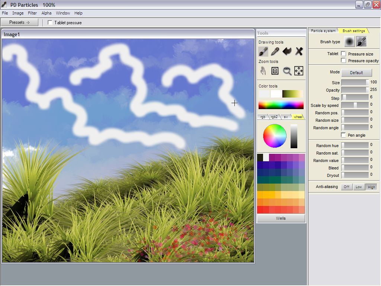Image resolution: width=381 pixels, height=286 pixels.
Task: Click the 100% magnifier zoom tool
Action: [287, 71]
